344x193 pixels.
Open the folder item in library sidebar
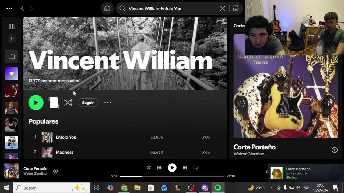click(12, 57)
